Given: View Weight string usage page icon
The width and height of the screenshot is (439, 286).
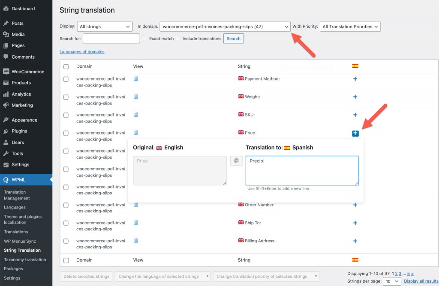Looking at the screenshot, I should coord(136,96).
